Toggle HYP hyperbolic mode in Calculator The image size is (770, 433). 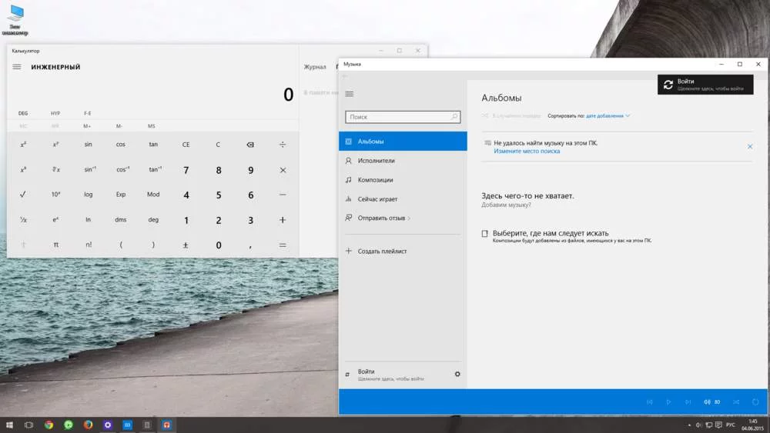[x=55, y=113]
